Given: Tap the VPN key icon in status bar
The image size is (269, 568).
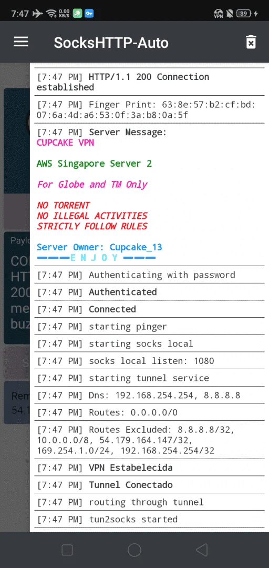Looking at the screenshot, I should (x=89, y=14).
